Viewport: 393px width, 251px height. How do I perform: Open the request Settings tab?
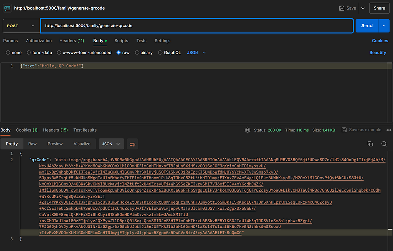point(163,41)
